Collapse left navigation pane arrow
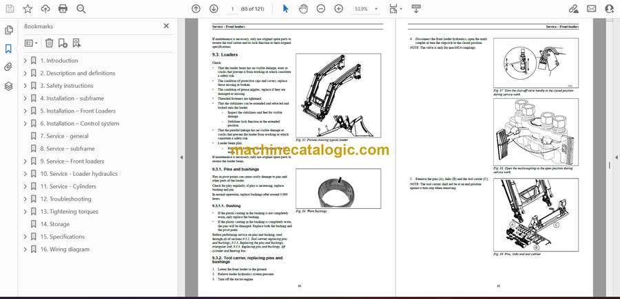620x299 pixels. 181,157
